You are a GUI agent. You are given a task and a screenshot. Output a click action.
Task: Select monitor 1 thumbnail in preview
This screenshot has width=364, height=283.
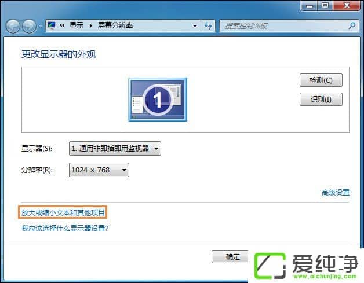coord(157,100)
